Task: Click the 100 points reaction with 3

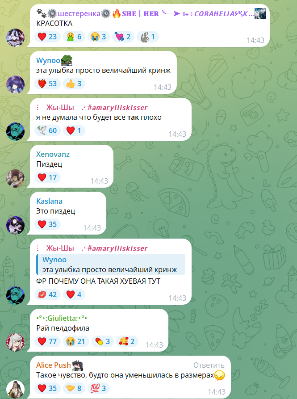Action: (98, 388)
